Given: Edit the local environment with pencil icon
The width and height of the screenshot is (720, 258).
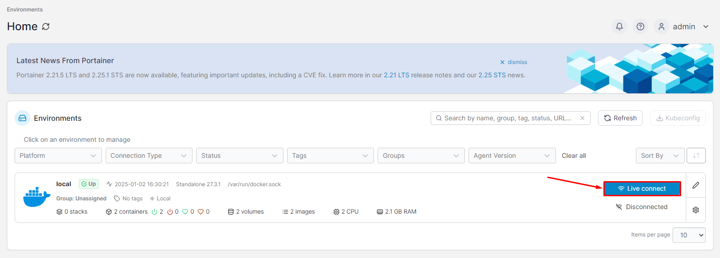Looking at the screenshot, I should coord(696,185).
